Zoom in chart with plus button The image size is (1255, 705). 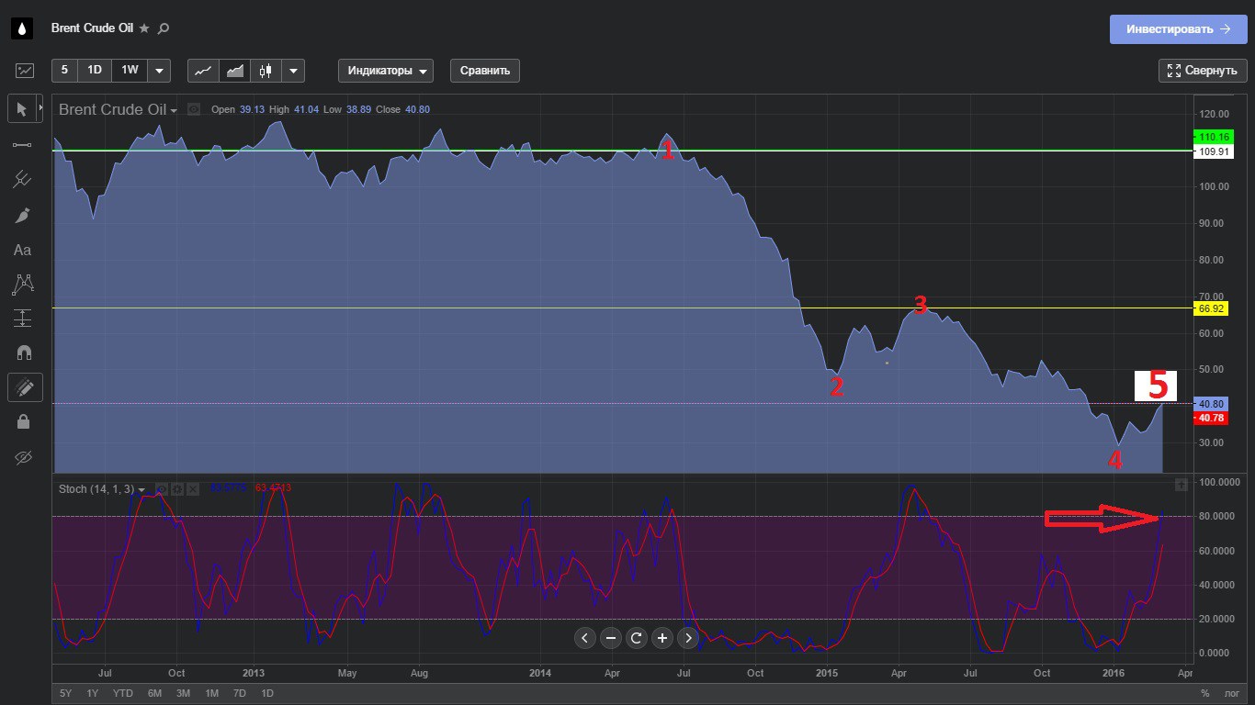pos(662,638)
